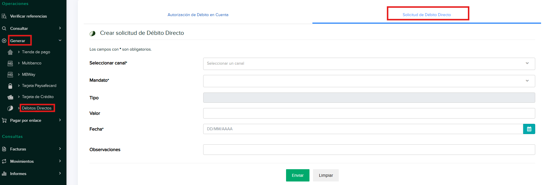Expand the Facturas sidebar menu

coord(60,149)
